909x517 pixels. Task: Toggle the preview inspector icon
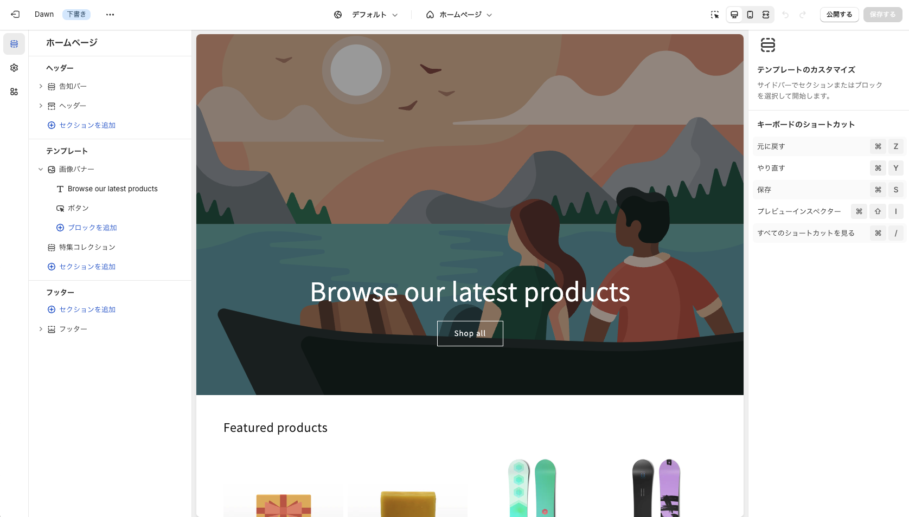point(715,15)
